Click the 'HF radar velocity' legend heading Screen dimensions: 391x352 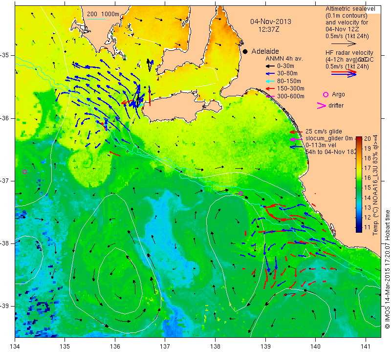(349, 53)
